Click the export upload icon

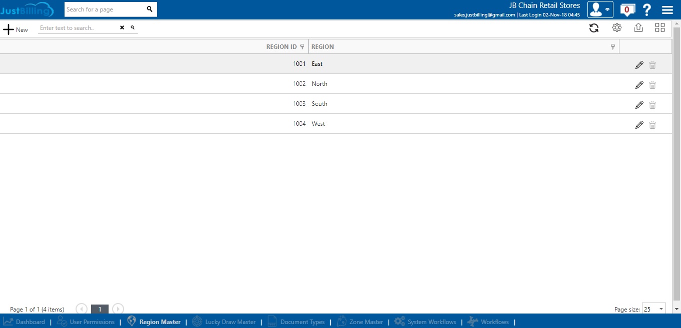pos(638,27)
